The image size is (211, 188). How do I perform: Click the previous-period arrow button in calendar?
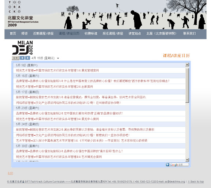point(22,58)
